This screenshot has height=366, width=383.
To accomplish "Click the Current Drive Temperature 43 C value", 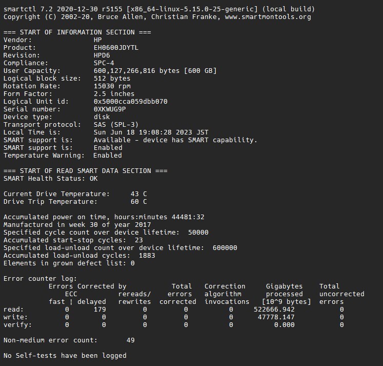I will click(x=138, y=194).
